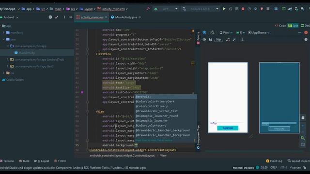Click the Stop square icon

(x=268, y=9)
